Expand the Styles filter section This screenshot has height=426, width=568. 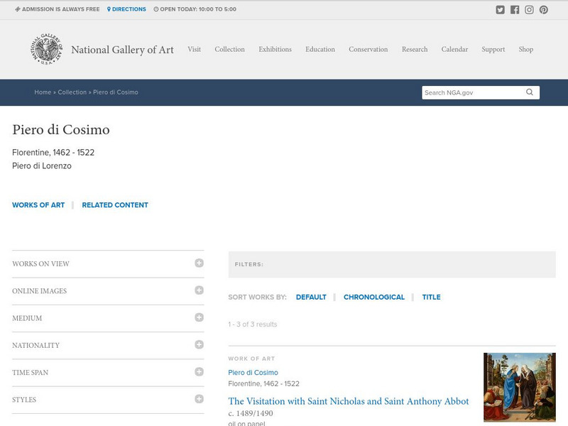(199, 399)
